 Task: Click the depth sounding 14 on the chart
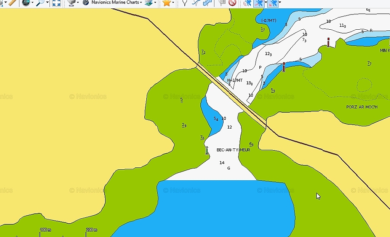[x=222, y=163]
